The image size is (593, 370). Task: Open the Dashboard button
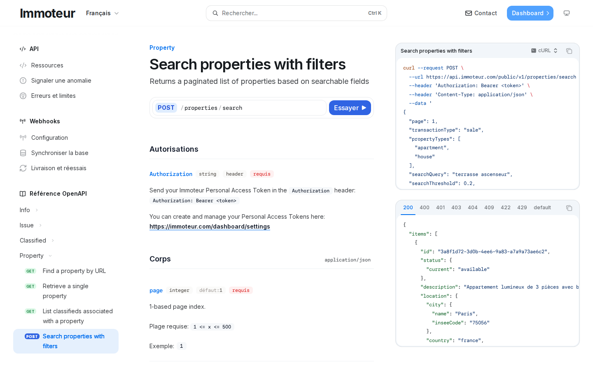530,13
